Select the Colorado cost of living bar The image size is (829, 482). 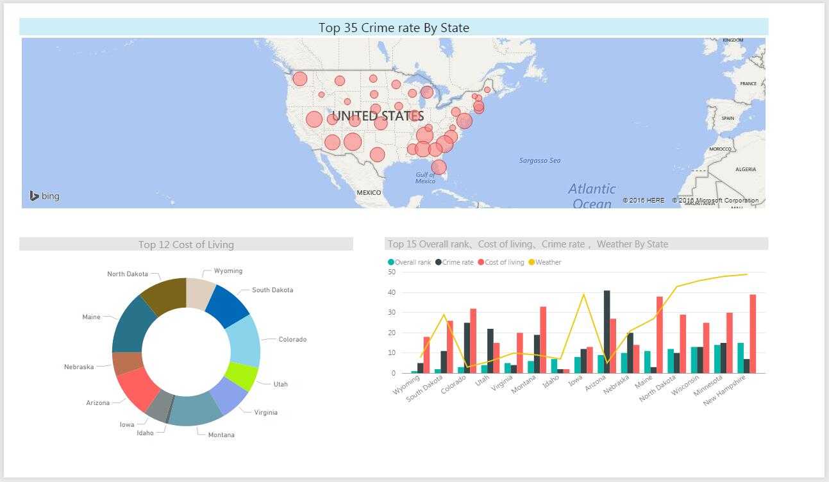(473, 341)
